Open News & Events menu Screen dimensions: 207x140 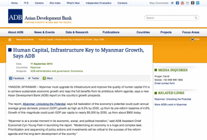pos(44,32)
